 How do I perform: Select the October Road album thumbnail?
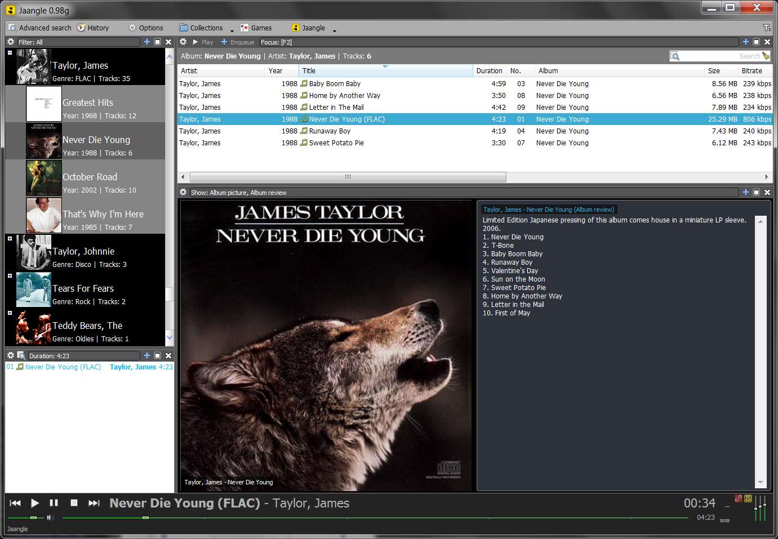[x=44, y=178]
